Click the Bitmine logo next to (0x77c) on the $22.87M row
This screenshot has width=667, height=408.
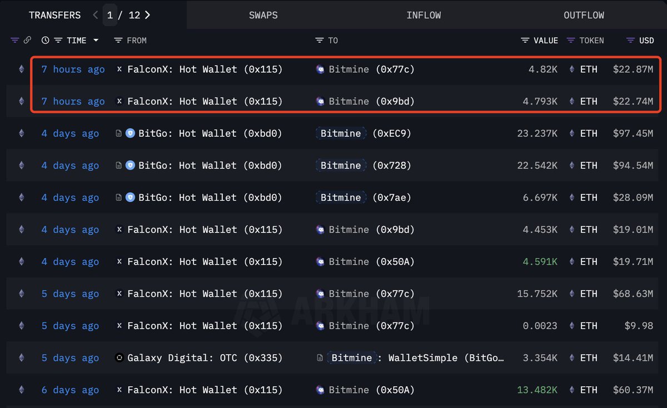320,69
